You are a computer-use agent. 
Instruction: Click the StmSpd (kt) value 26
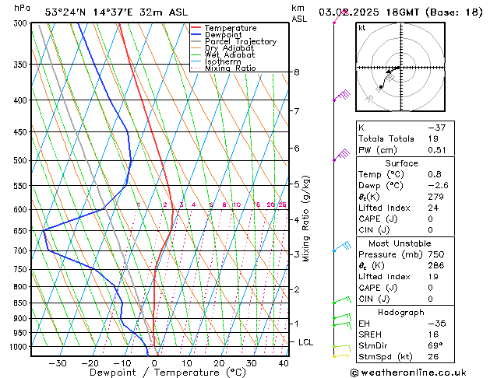pos(433,357)
